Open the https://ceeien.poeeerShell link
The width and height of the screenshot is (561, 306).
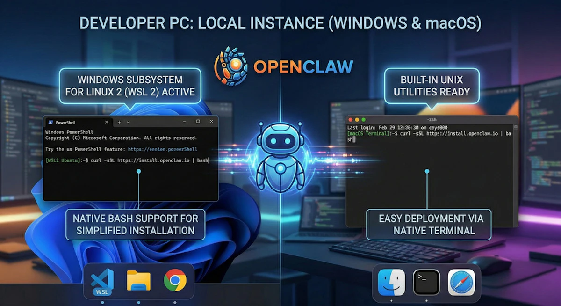163,149
